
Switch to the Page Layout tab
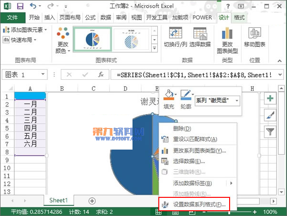70,18
